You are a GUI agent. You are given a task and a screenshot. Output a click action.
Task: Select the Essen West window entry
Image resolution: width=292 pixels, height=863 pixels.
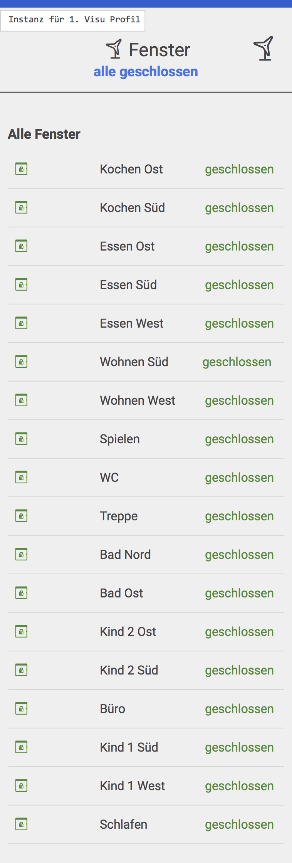[x=131, y=323]
